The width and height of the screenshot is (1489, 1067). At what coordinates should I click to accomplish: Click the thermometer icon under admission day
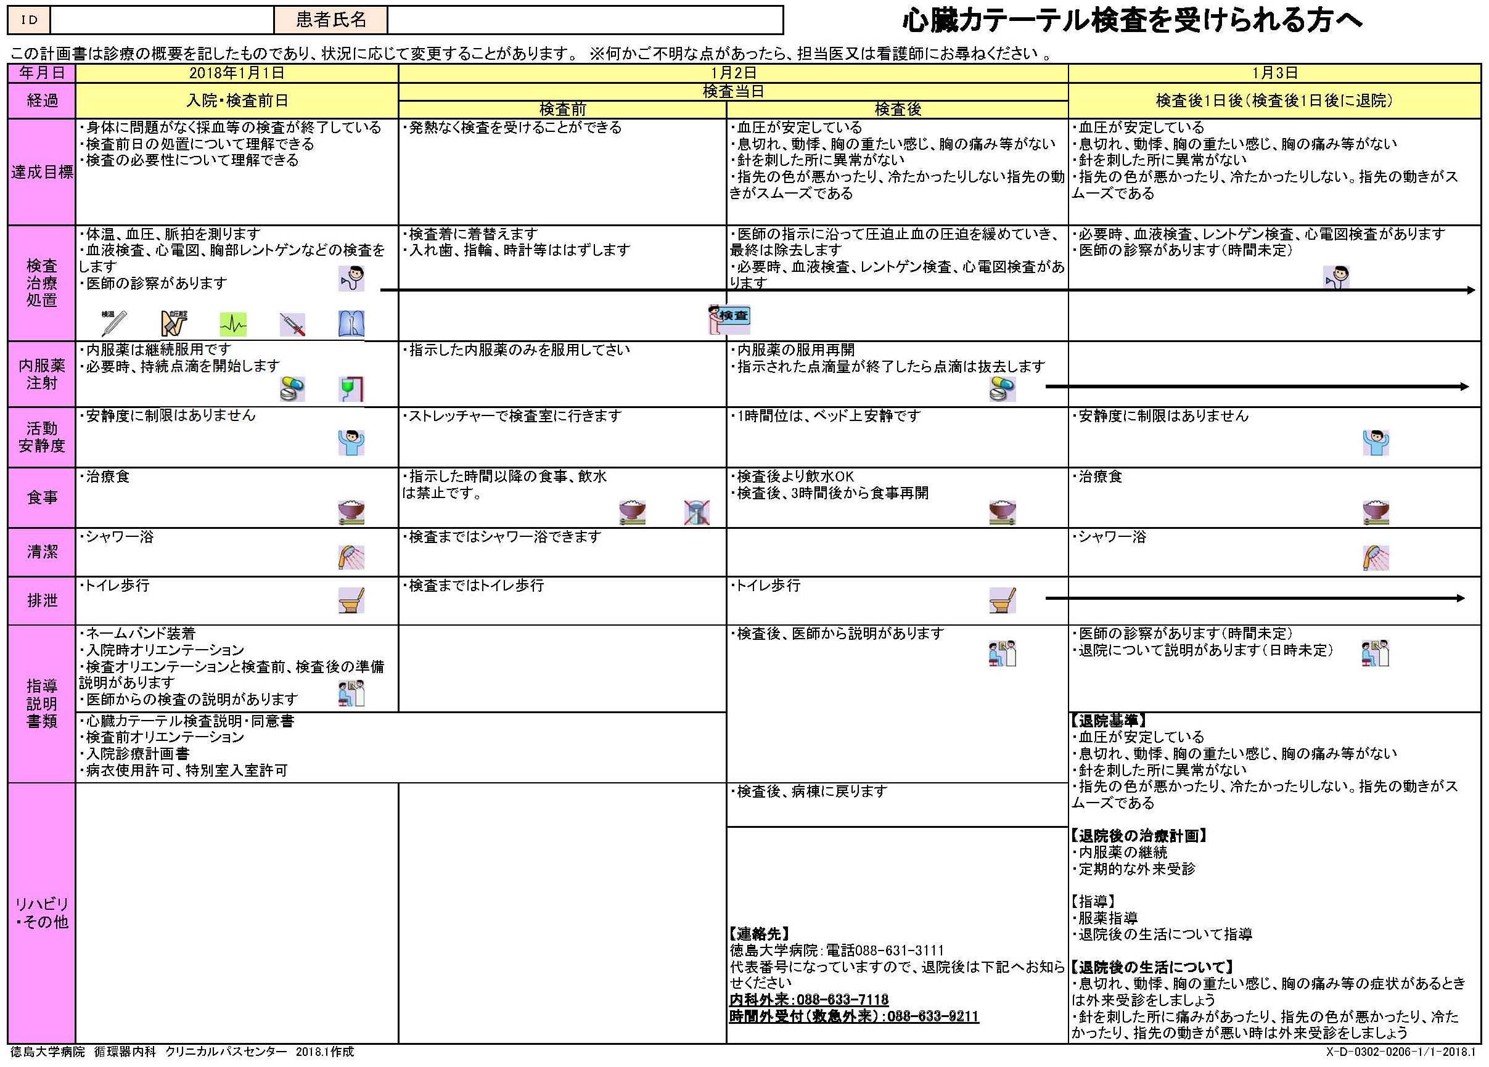[x=113, y=324]
